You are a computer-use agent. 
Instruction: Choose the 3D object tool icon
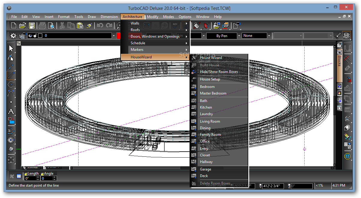tap(11, 131)
